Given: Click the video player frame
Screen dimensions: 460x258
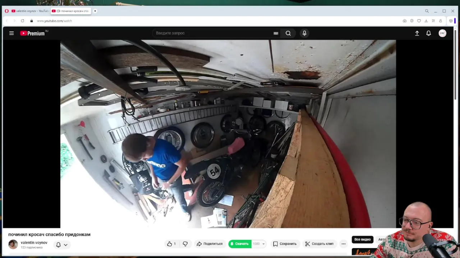Looking at the screenshot, I should [x=228, y=134].
